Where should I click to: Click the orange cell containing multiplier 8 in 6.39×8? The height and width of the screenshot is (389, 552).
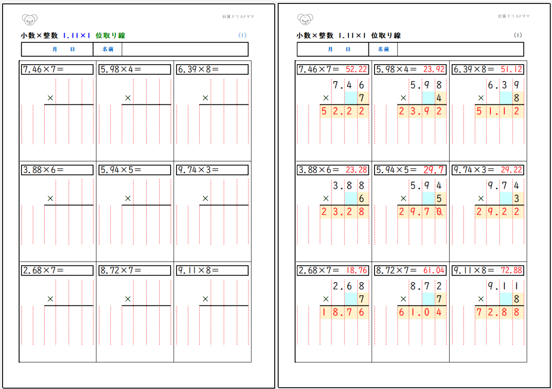pyautogui.click(x=516, y=98)
